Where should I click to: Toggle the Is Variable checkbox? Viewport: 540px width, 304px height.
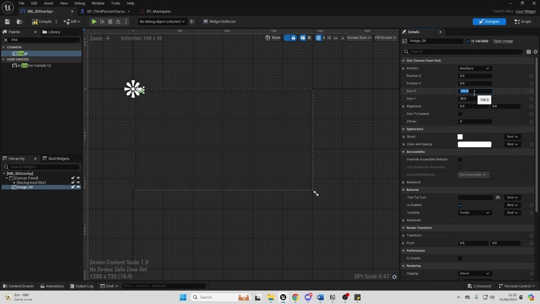tap(468, 41)
